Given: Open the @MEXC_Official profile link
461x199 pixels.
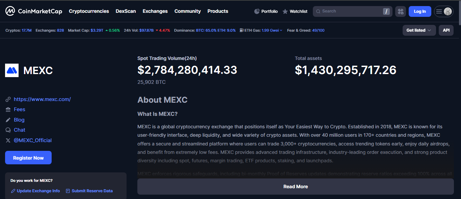Looking at the screenshot, I should tap(33, 140).
